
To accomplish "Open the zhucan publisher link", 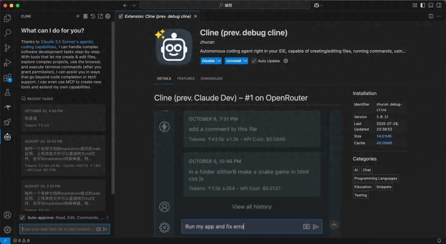I will point(207,42).
